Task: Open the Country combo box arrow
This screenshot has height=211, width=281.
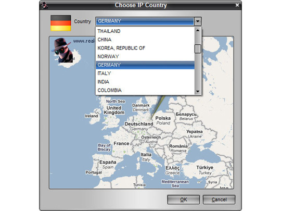Action: coord(198,21)
